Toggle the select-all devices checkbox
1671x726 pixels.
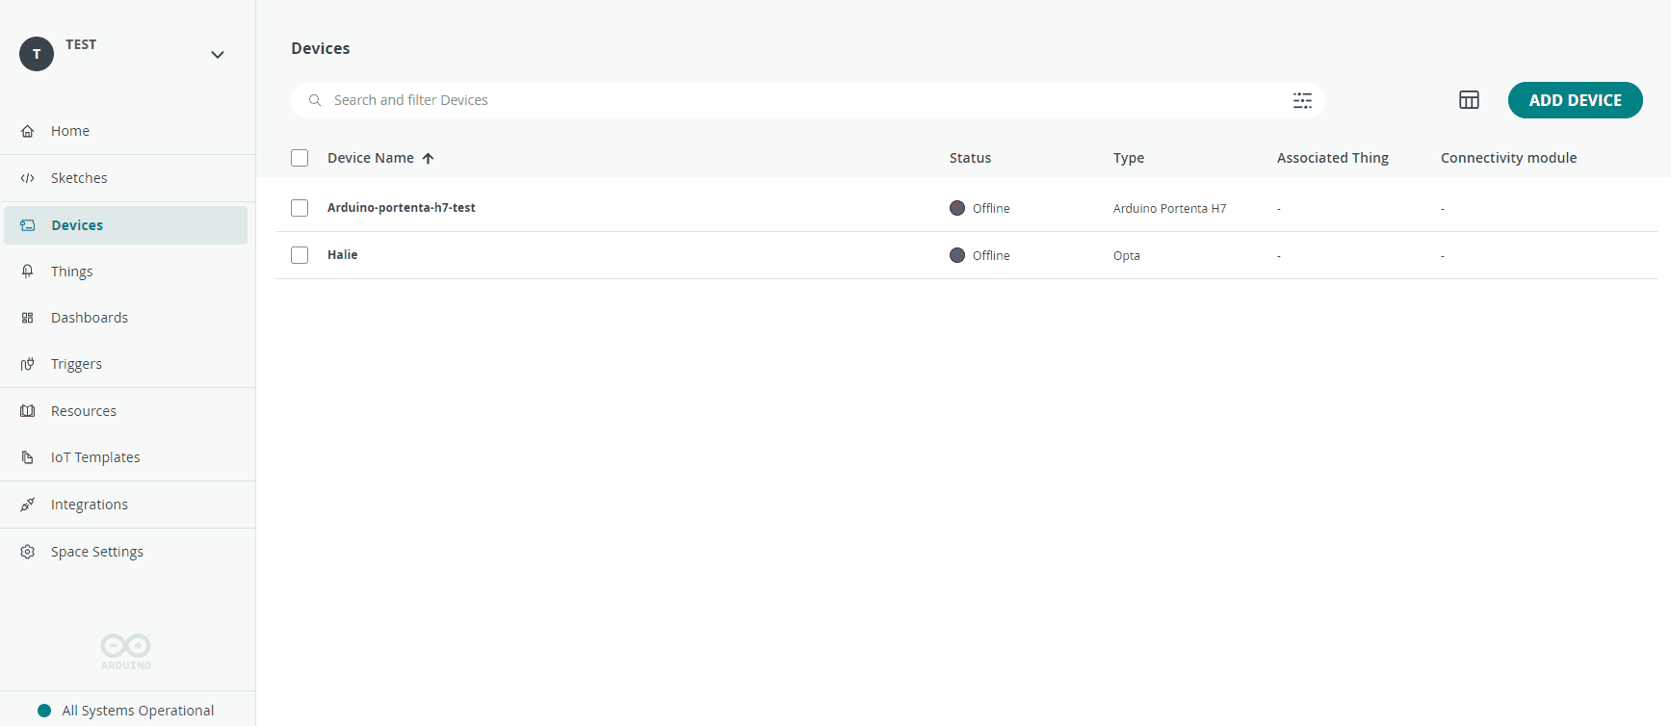pos(300,158)
